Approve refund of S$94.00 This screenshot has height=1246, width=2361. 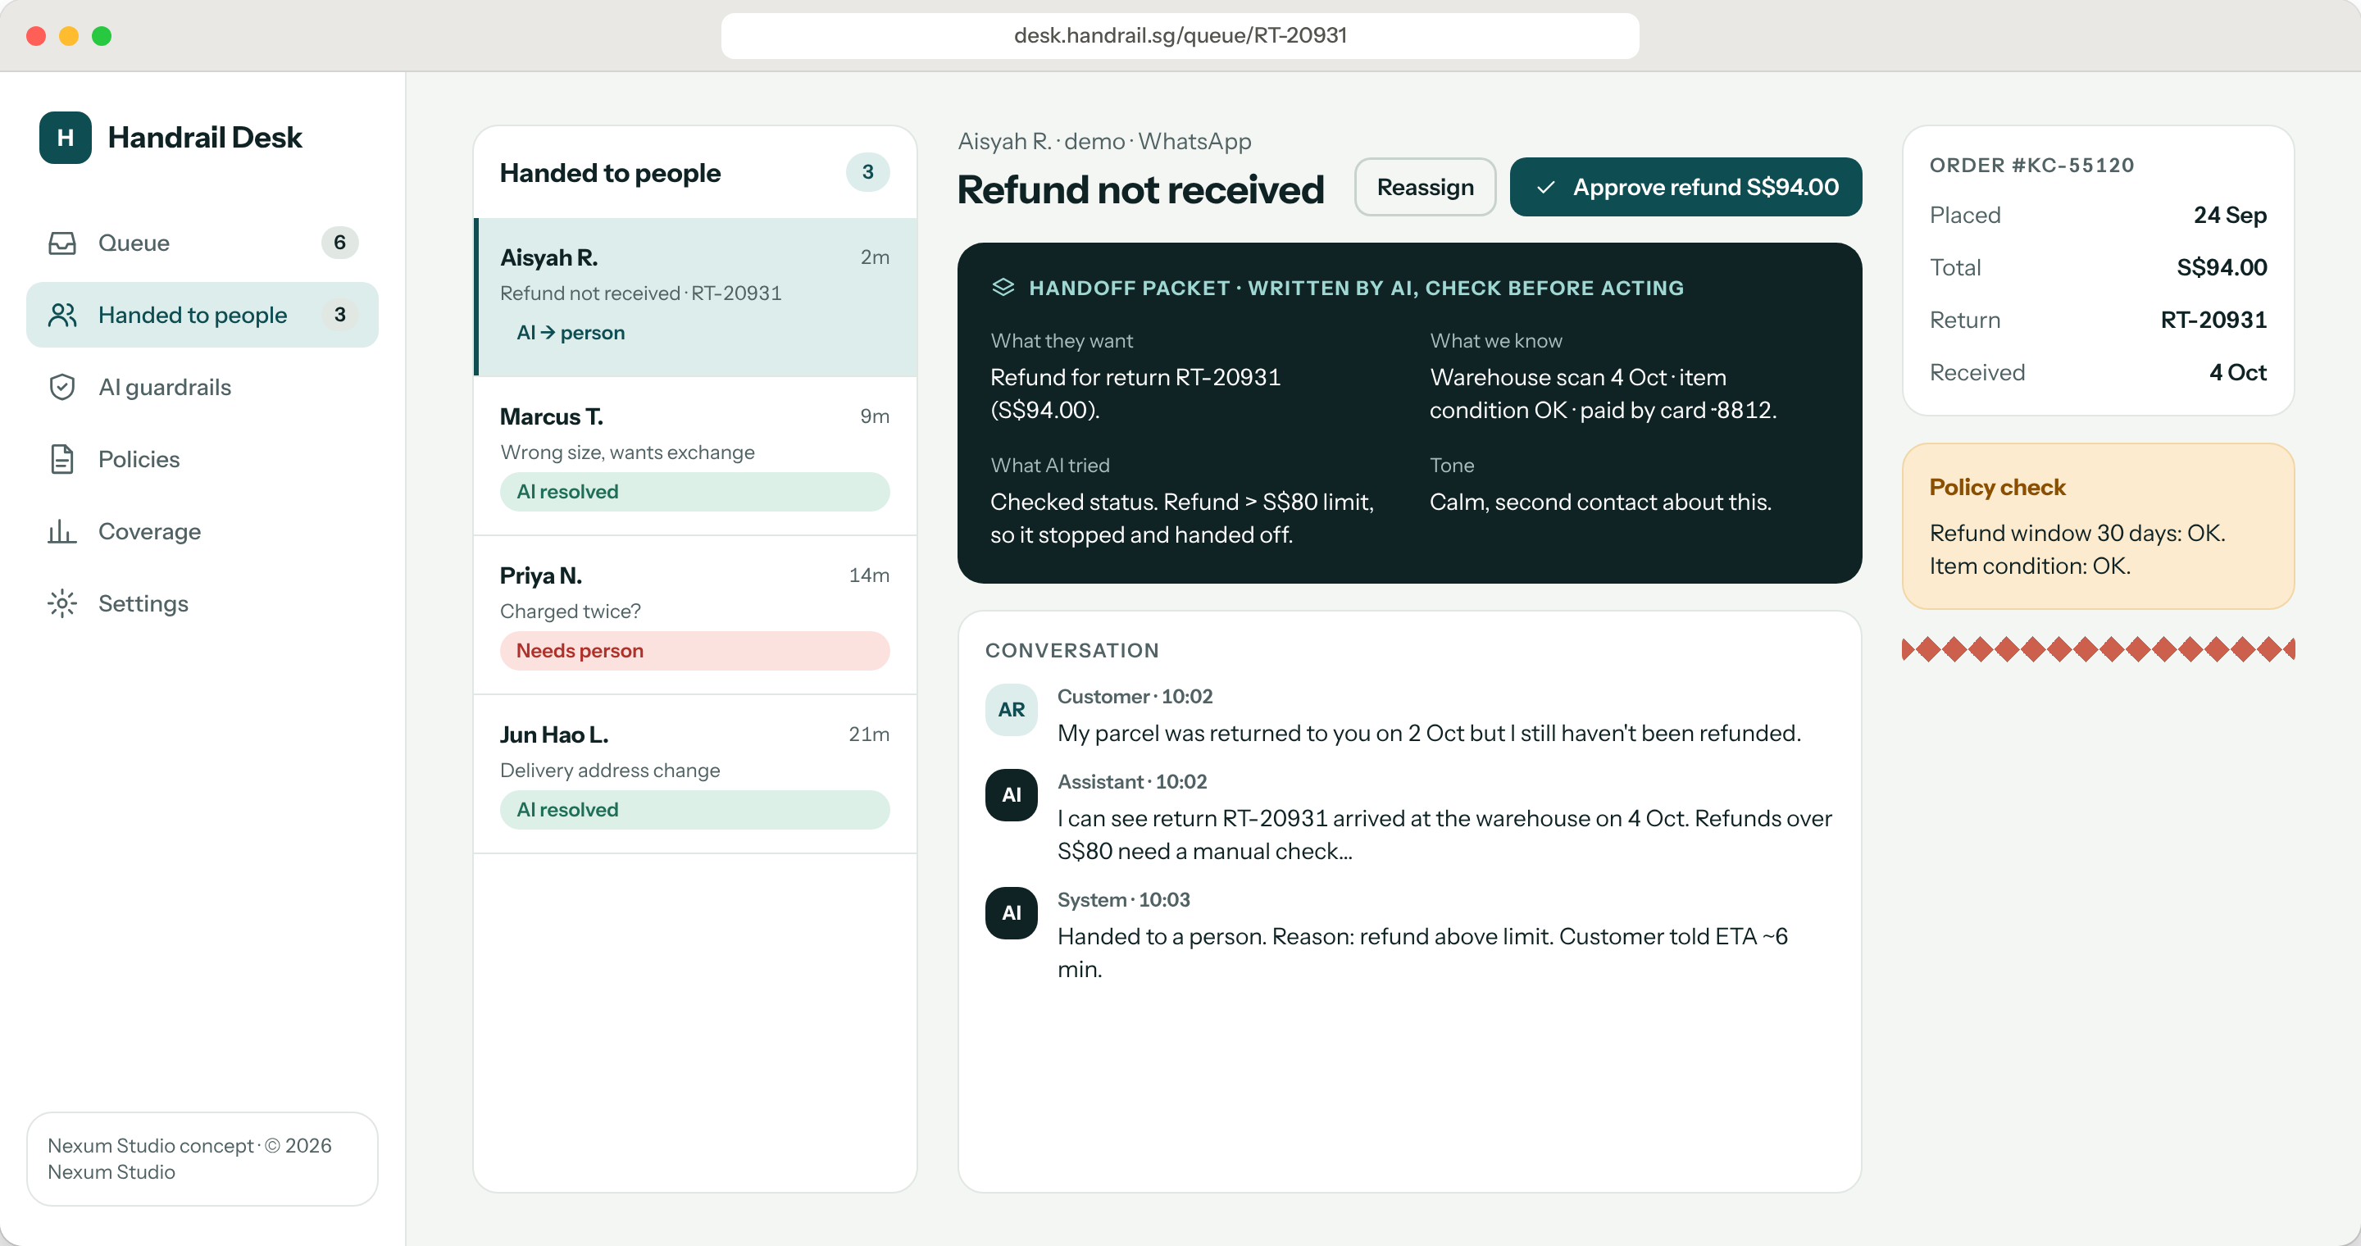(x=1685, y=187)
